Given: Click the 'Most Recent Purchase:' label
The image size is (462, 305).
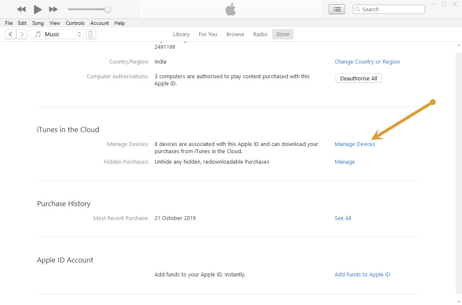Looking at the screenshot, I should (121, 218).
